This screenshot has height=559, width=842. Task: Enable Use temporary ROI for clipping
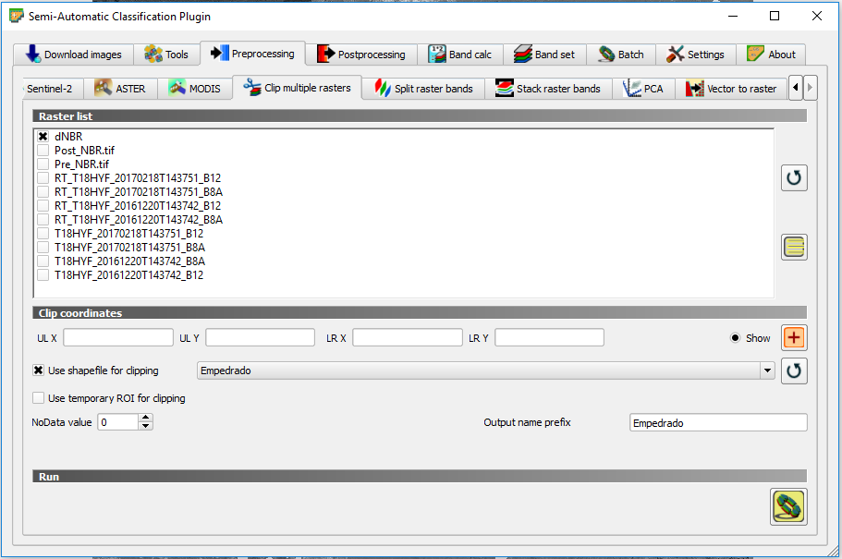click(39, 398)
